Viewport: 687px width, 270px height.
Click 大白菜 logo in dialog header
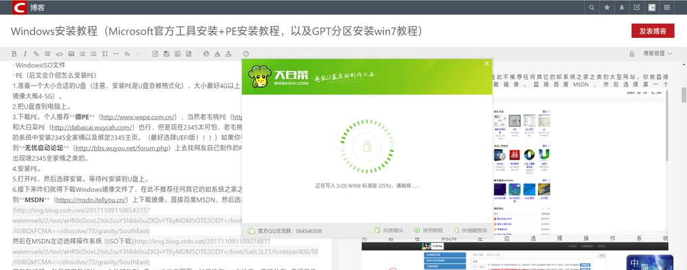tap(279, 78)
